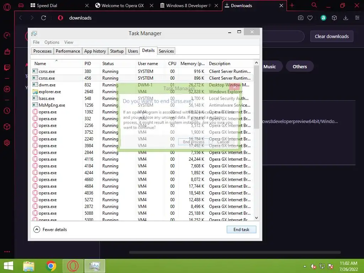This screenshot has width=364, height=273.
Task: Open the Player sidebar icon
Action: click(x=7, y=89)
